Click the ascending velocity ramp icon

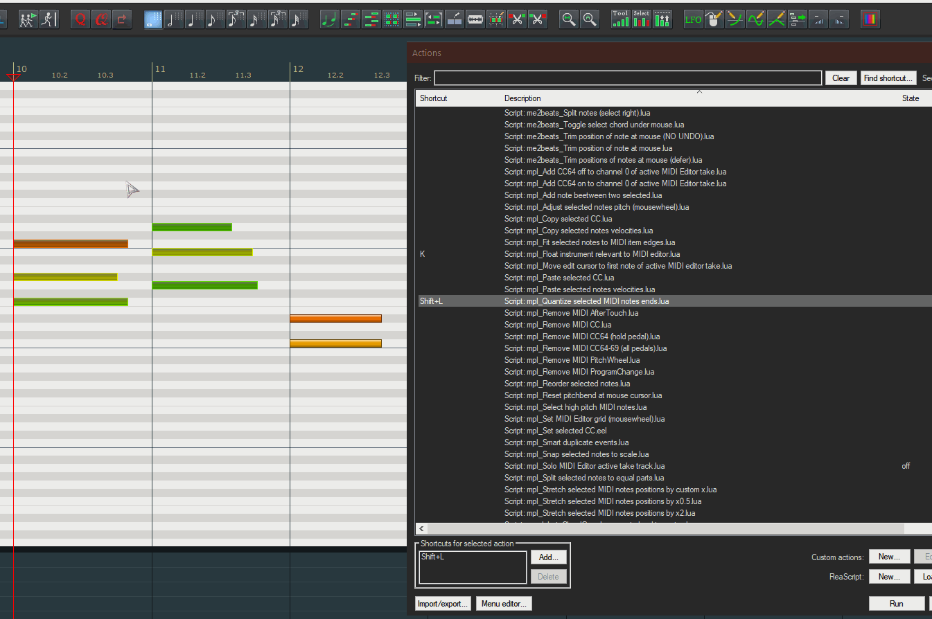point(818,19)
